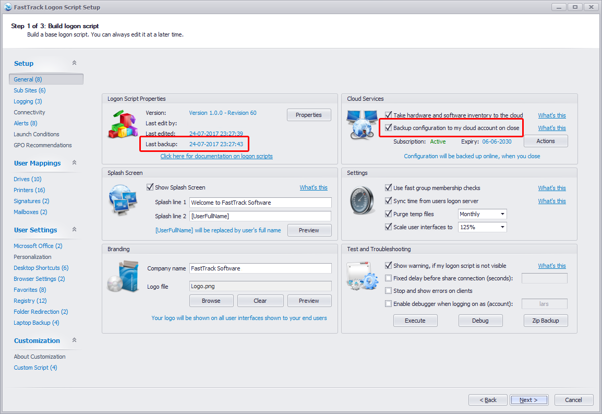Open Microsoft Office (2) settings
Image resolution: width=602 pixels, height=414 pixels.
[x=38, y=246]
